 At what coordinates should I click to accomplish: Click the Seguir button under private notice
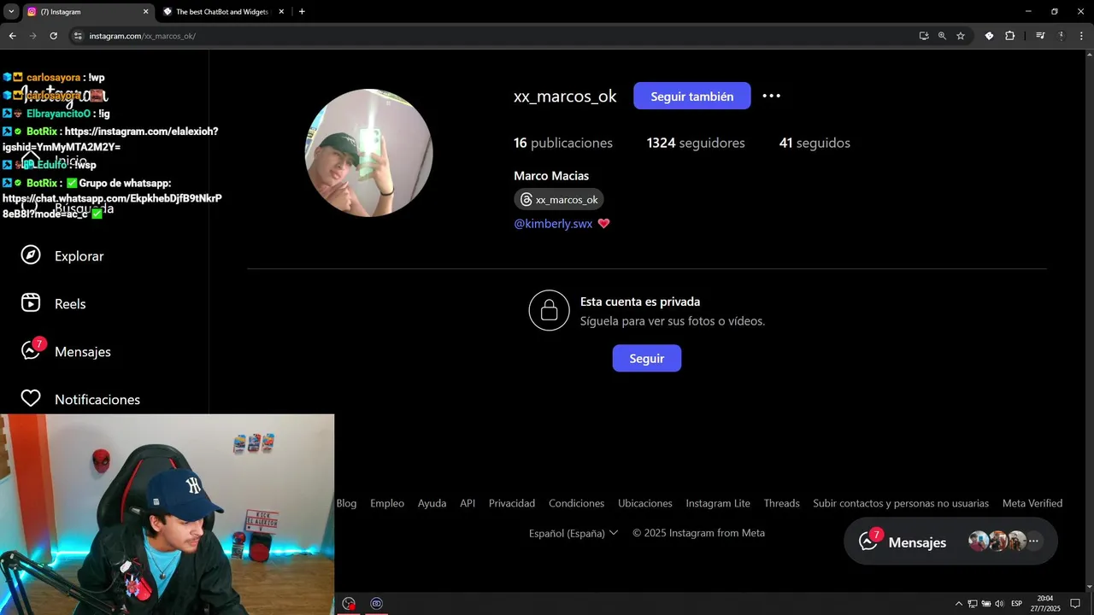coord(646,358)
